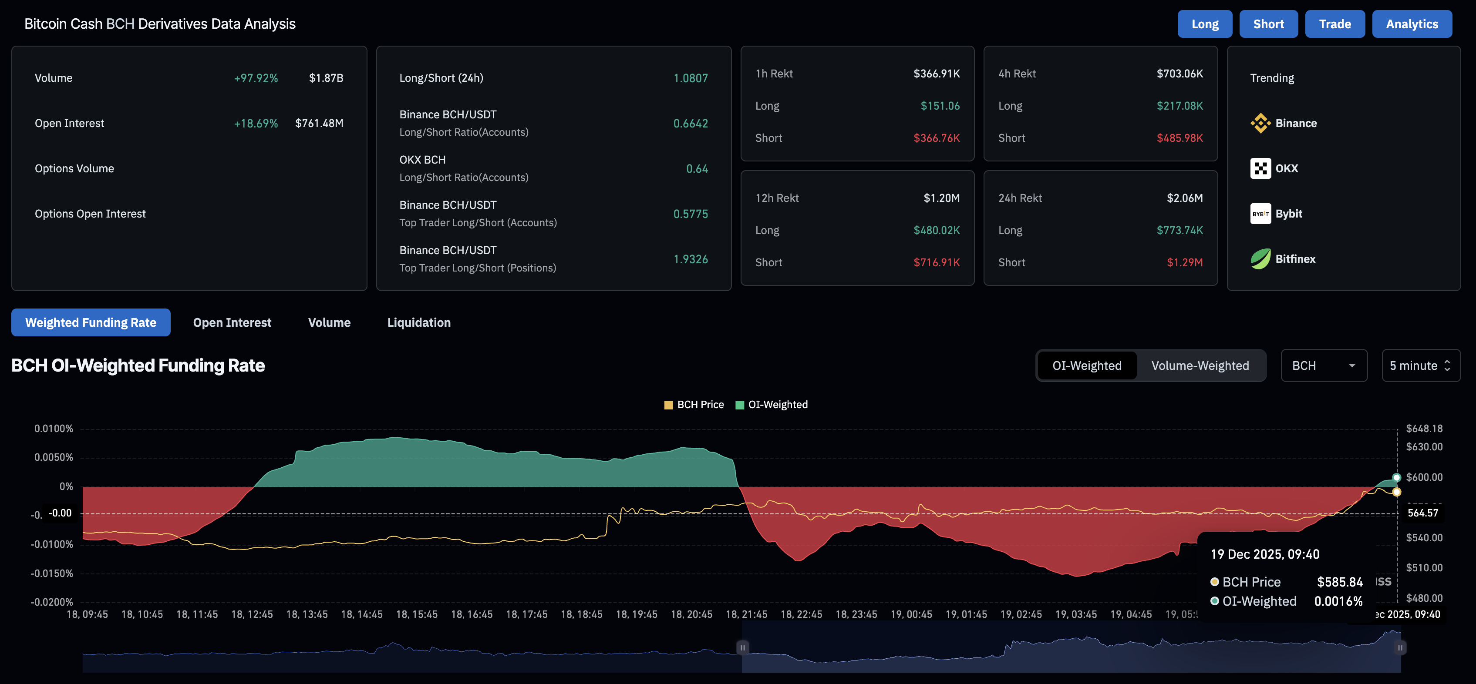Enable the OI-Weighted display mode

[1086, 365]
